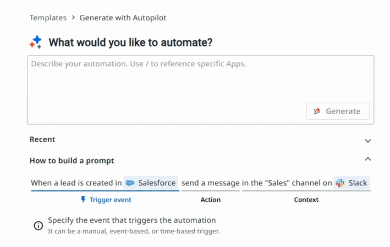Click the Generate button
Screen dimensions: 390x247
pyautogui.click(x=338, y=111)
